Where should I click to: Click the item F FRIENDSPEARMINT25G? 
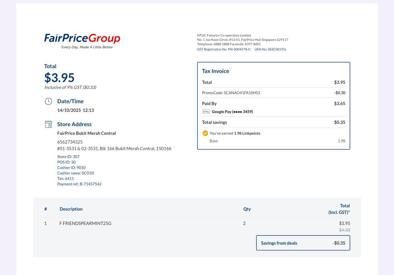point(85,223)
